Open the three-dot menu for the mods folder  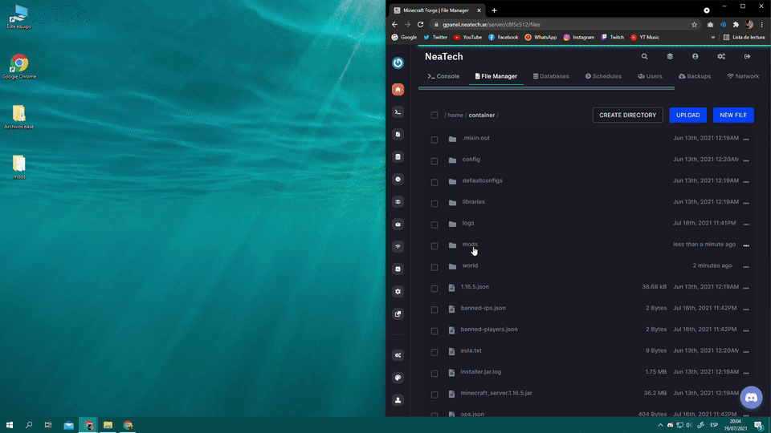click(x=746, y=245)
